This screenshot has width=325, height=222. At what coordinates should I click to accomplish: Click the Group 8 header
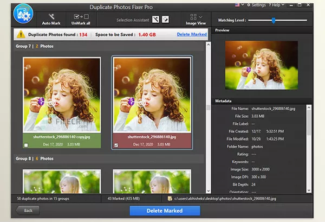[x=109, y=158]
